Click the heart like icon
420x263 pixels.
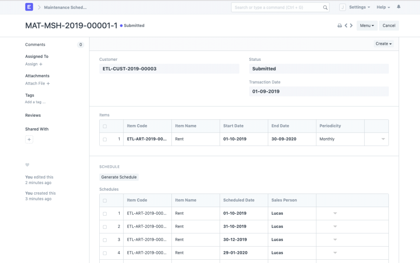pyautogui.click(x=27, y=165)
